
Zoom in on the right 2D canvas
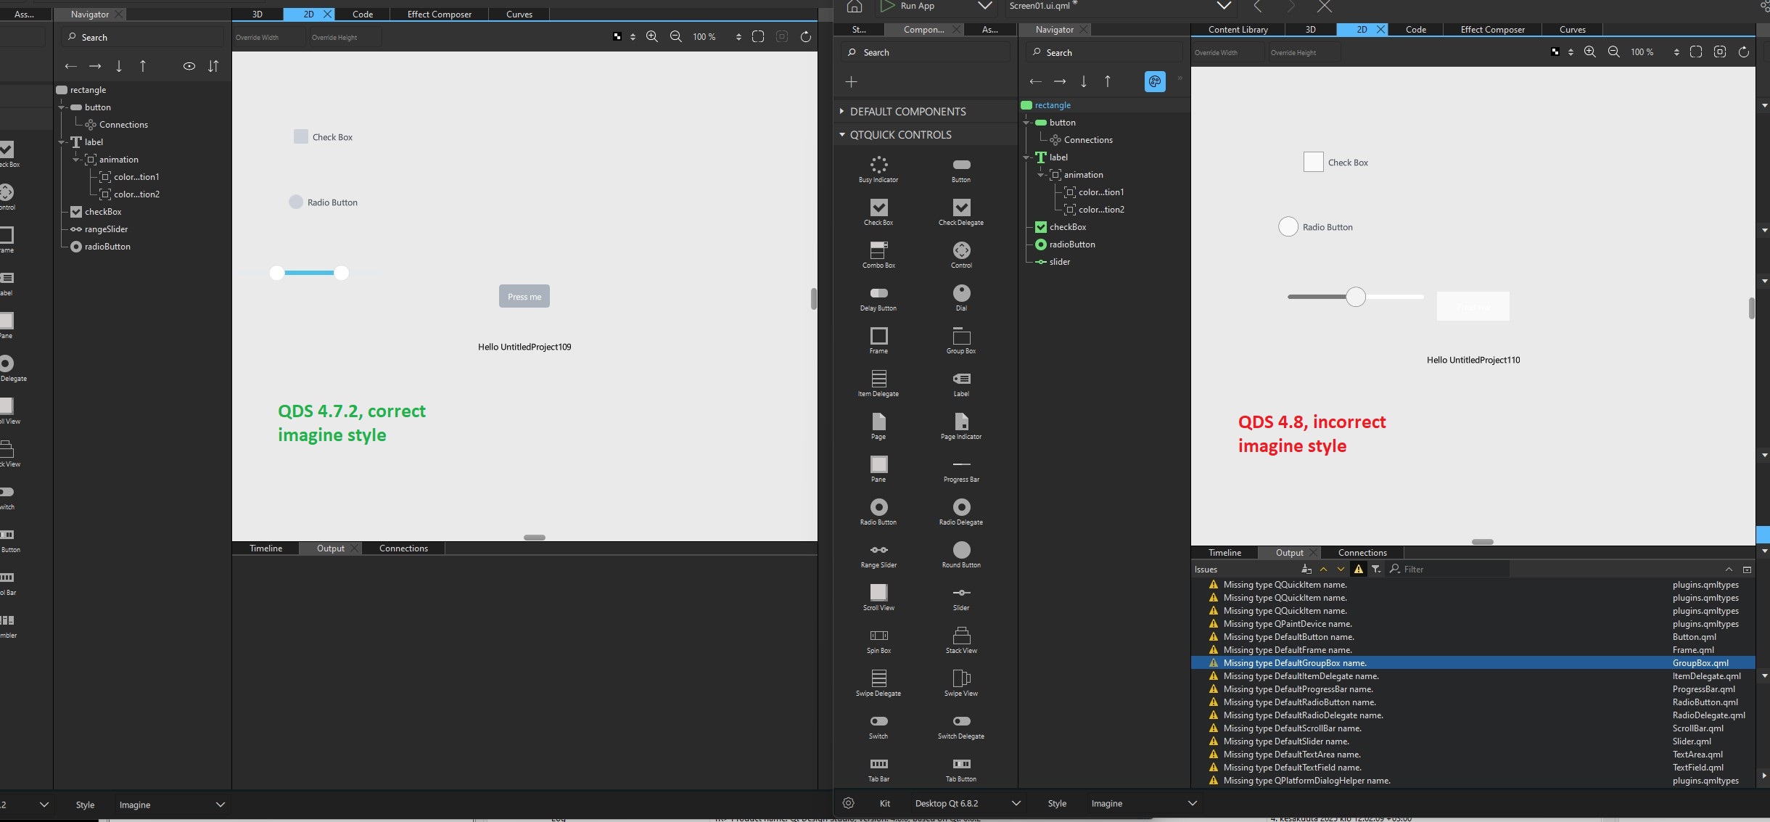(x=1589, y=52)
